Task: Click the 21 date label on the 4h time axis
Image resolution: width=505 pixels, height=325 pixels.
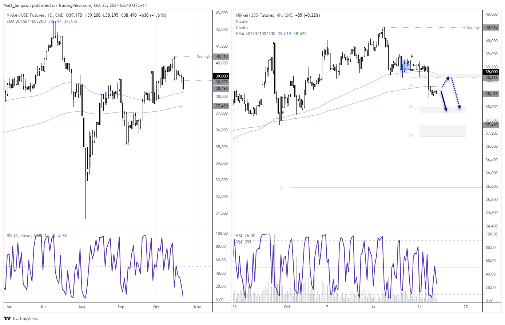Action: click(419, 307)
